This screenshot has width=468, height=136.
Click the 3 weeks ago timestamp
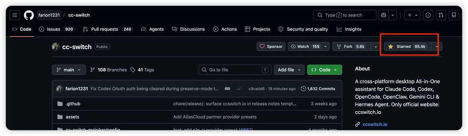(324, 104)
